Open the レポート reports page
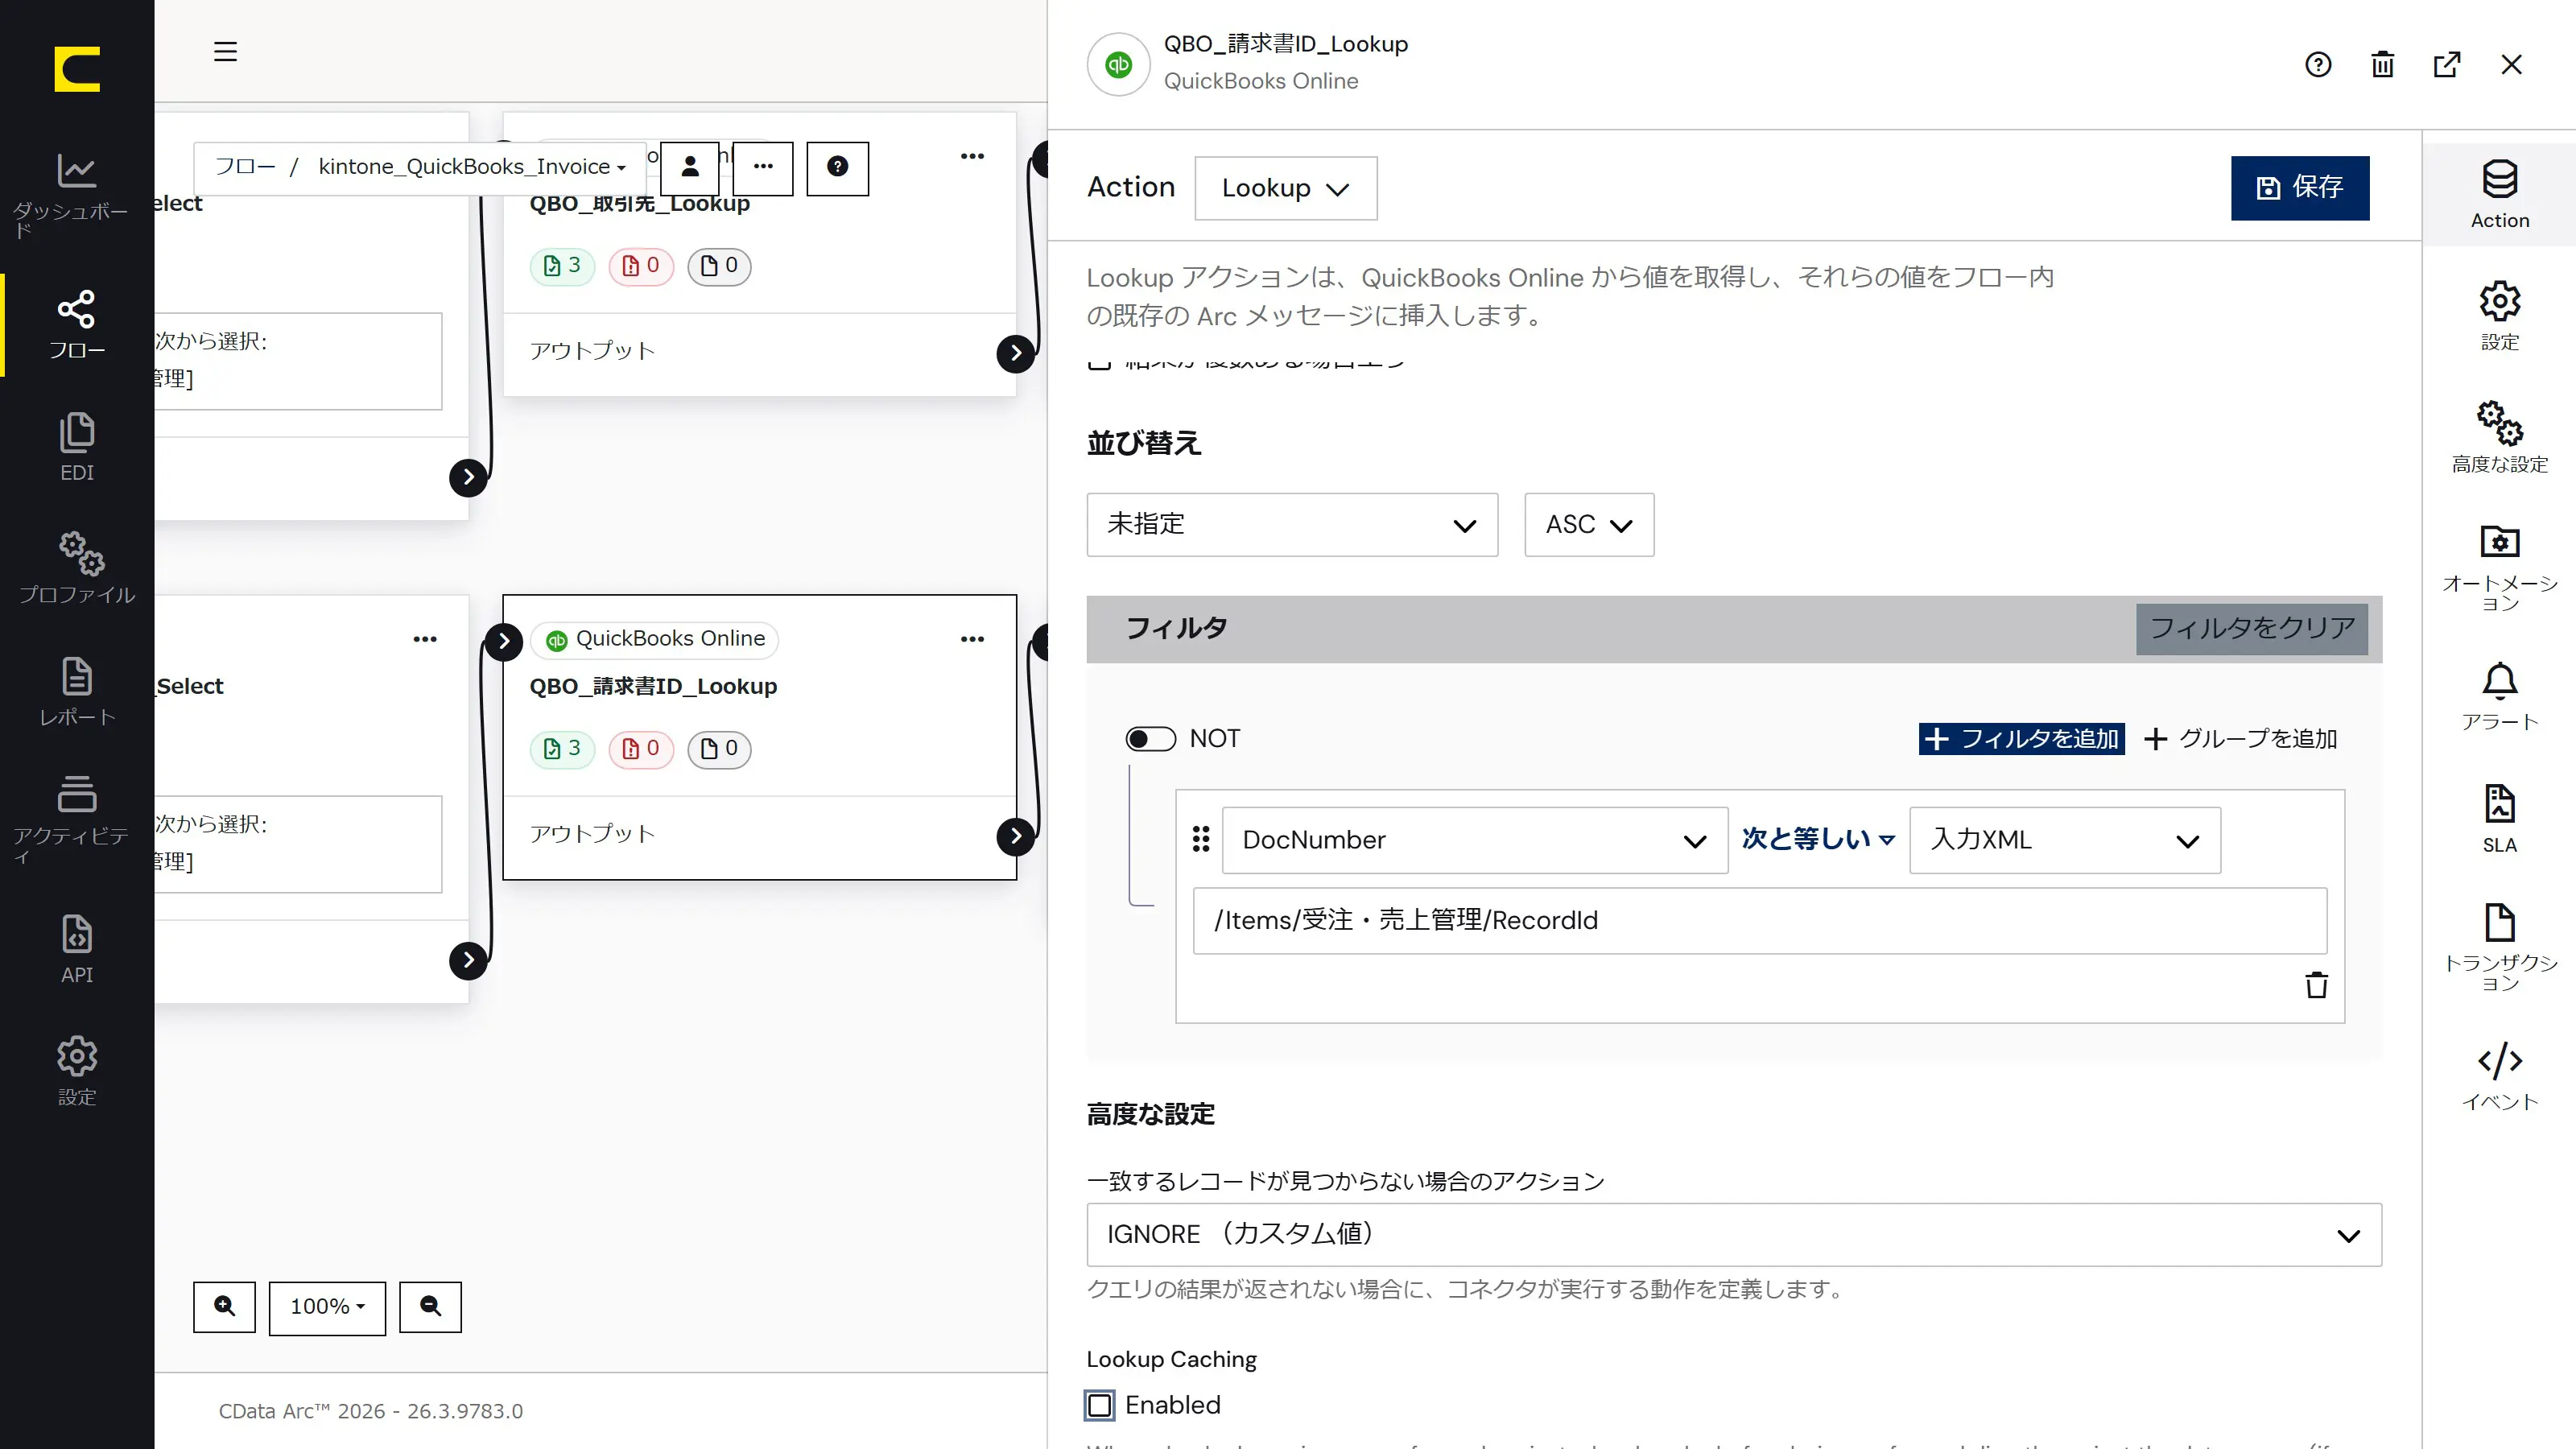The height and width of the screenshot is (1449, 2576). tap(77, 691)
